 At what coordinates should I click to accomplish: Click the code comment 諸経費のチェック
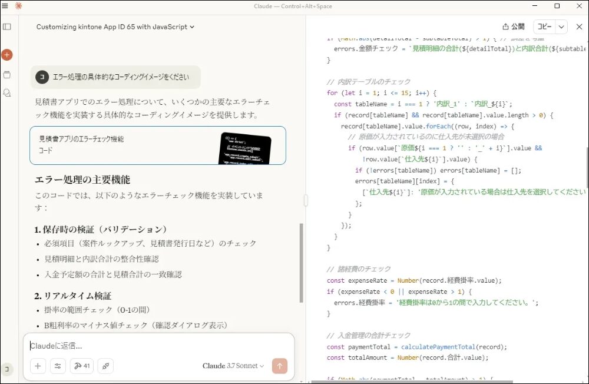pyautogui.click(x=359, y=269)
